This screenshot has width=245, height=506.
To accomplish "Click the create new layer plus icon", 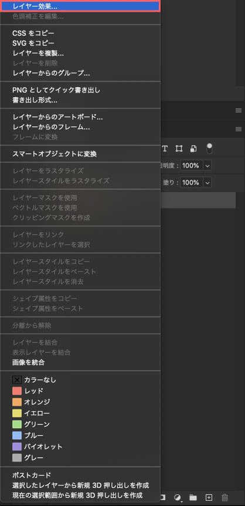I will (x=209, y=497).
